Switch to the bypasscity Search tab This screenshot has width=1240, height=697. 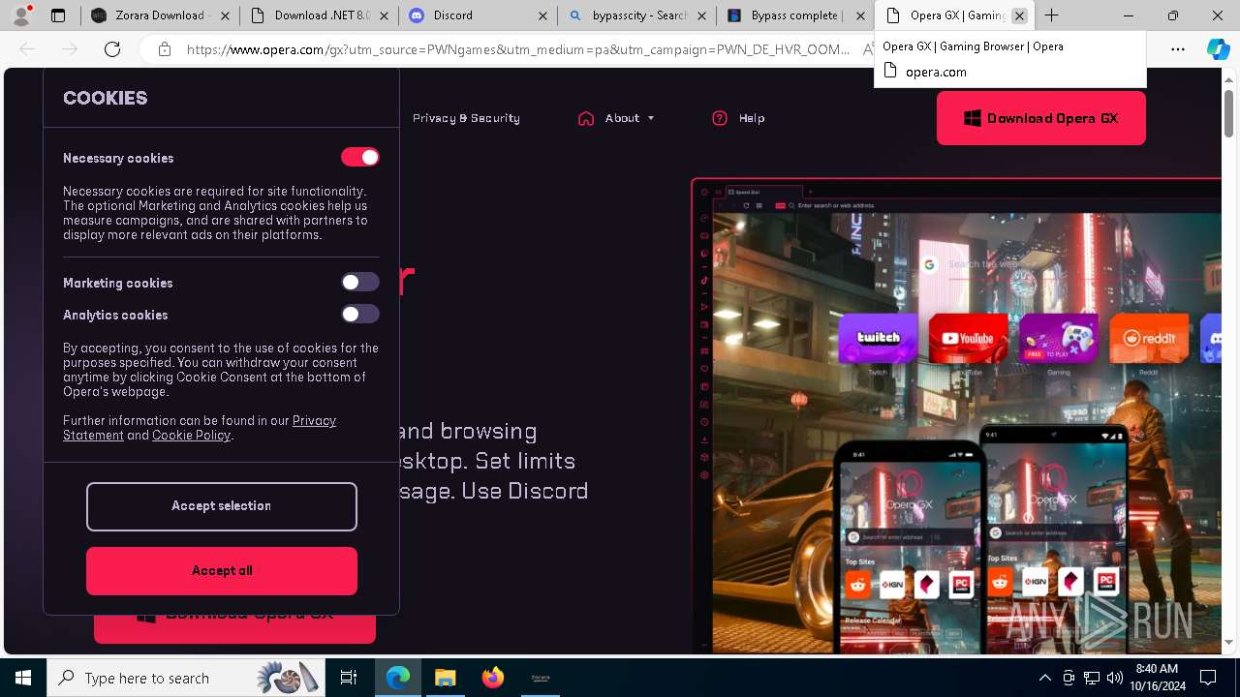tap(636, 15)
